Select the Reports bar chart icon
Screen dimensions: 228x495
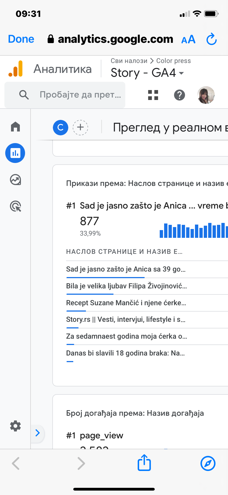15,153
